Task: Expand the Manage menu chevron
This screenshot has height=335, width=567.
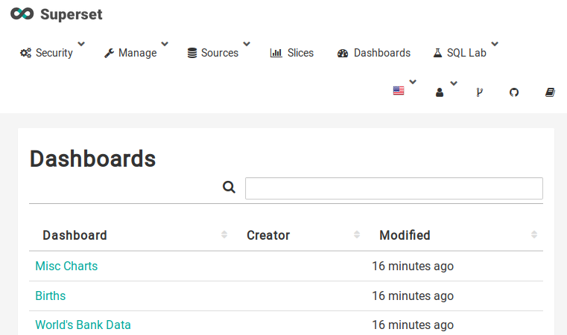Action: tap(165, 44)
